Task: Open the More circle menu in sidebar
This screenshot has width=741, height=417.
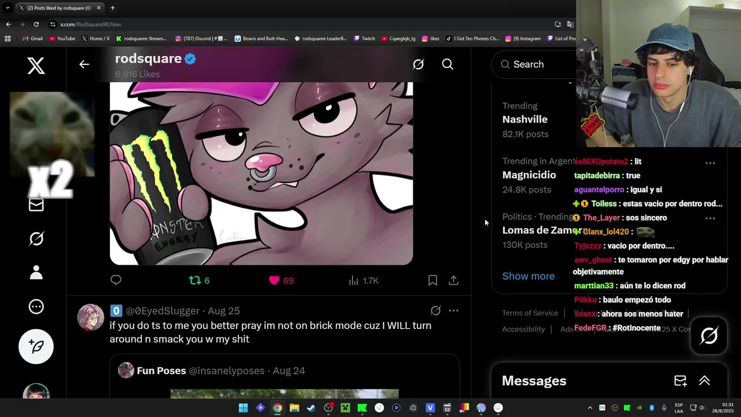Action: (36, 306)
